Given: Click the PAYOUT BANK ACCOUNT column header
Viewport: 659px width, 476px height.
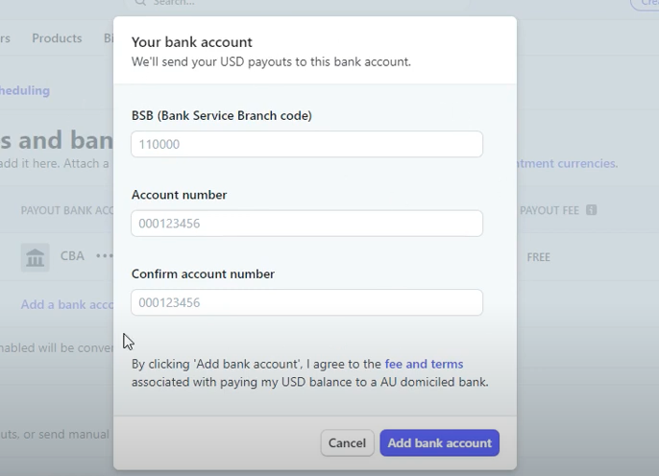Looking at the screenshot, I should click(67, 209).
